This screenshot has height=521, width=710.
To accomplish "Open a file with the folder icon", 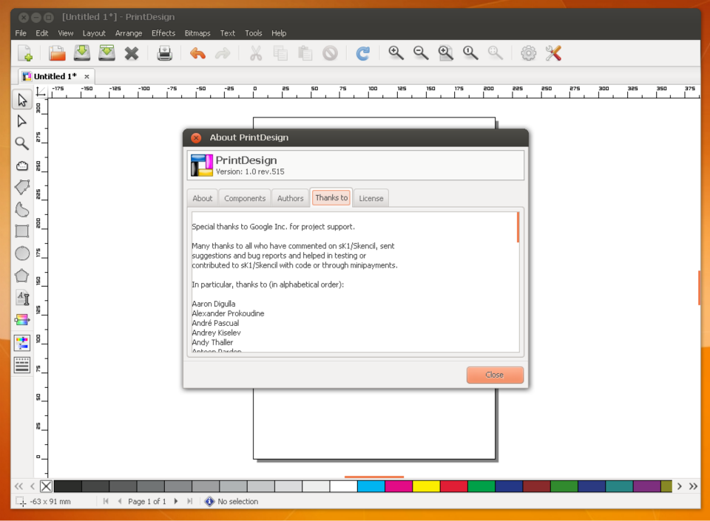I will point(57,53).
